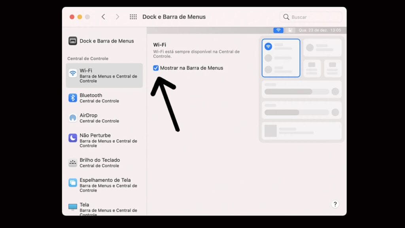Go forward with the right chevron
Viewport: 405px width, 228px height.
[117, 17]
